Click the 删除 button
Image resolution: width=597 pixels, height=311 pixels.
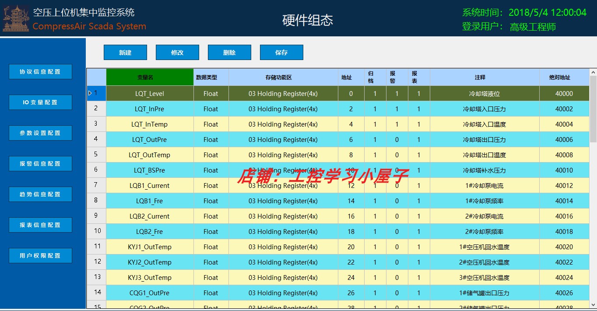(x=229, y=53)
